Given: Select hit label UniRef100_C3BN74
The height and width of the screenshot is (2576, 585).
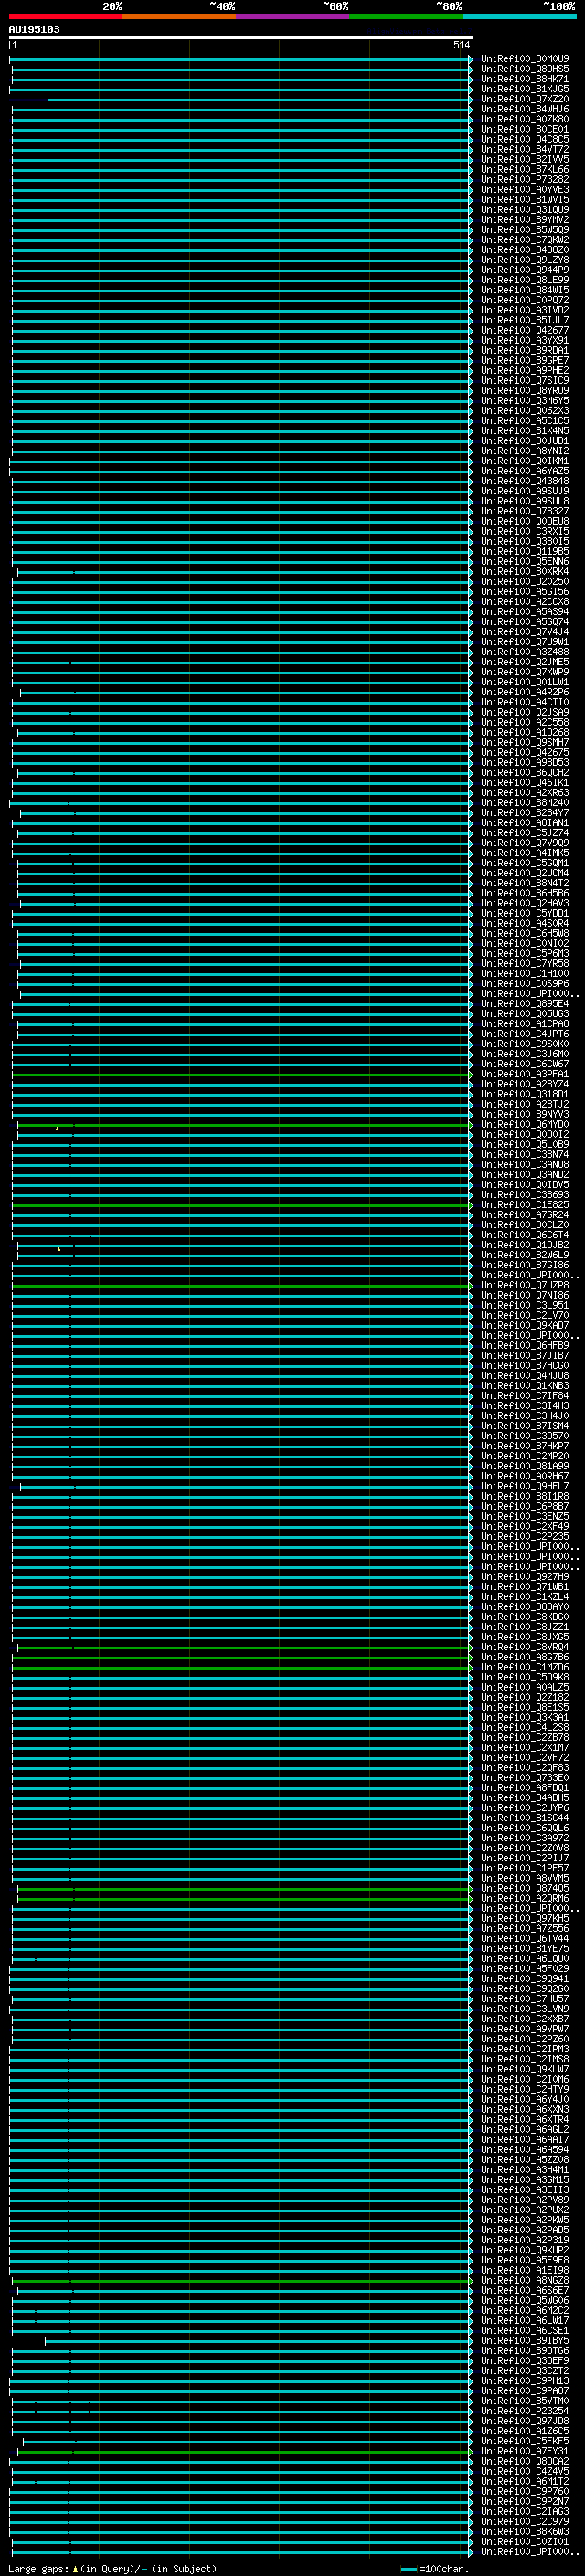Looking at the screenshot, I should (x=525, y=1155).
